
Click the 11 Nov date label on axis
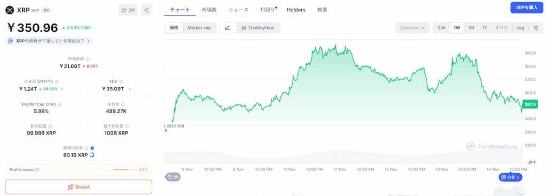tap(340, 169)
